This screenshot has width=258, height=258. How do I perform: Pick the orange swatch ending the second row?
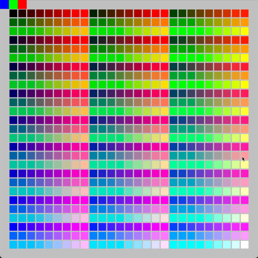click(245, 22)
